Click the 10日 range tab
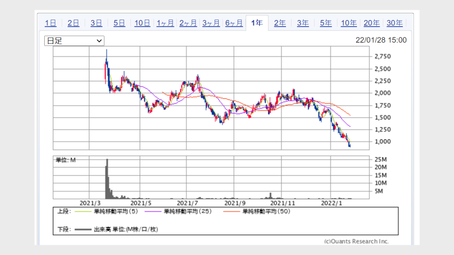454x255 pixels. 142,23
